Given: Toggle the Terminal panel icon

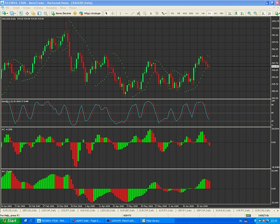Looking at the screenshot, I should pos(39,13).
